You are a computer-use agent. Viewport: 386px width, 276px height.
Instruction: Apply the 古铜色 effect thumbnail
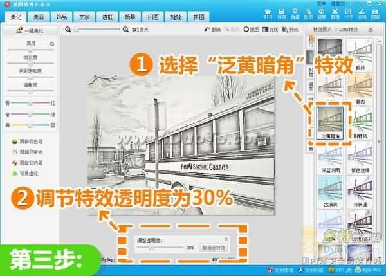[330, 192]
